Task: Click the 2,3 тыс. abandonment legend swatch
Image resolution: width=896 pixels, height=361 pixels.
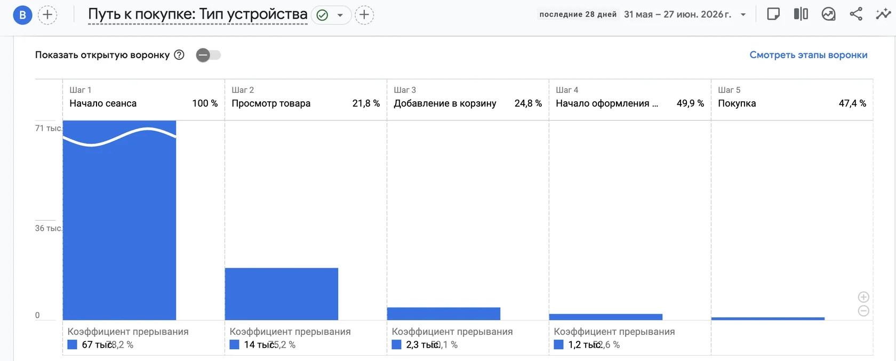Action: coord(396,344)
